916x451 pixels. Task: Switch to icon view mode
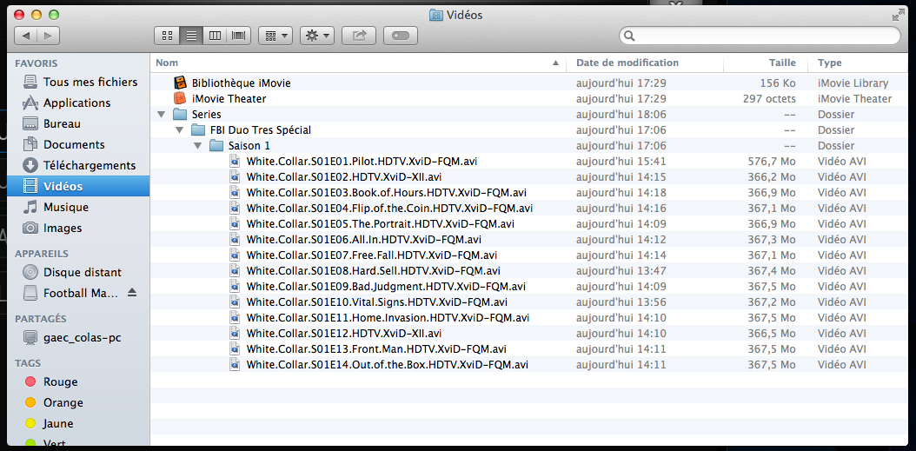[x=167, y=36]
